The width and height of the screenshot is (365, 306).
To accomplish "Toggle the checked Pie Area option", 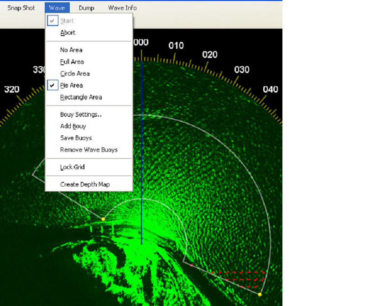I will click(71, 85).
